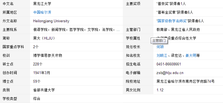Click the 博学慎思参天尽物 motto text
The height and width of the screenshot is (103, 223).
tap(48, 55)
